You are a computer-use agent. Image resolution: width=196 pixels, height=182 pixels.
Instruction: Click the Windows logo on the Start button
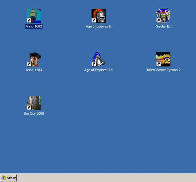point(4,178)
